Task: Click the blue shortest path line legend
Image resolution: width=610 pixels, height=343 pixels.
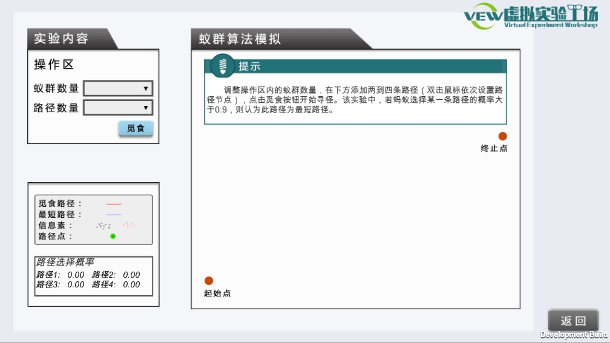Action: 114,215
